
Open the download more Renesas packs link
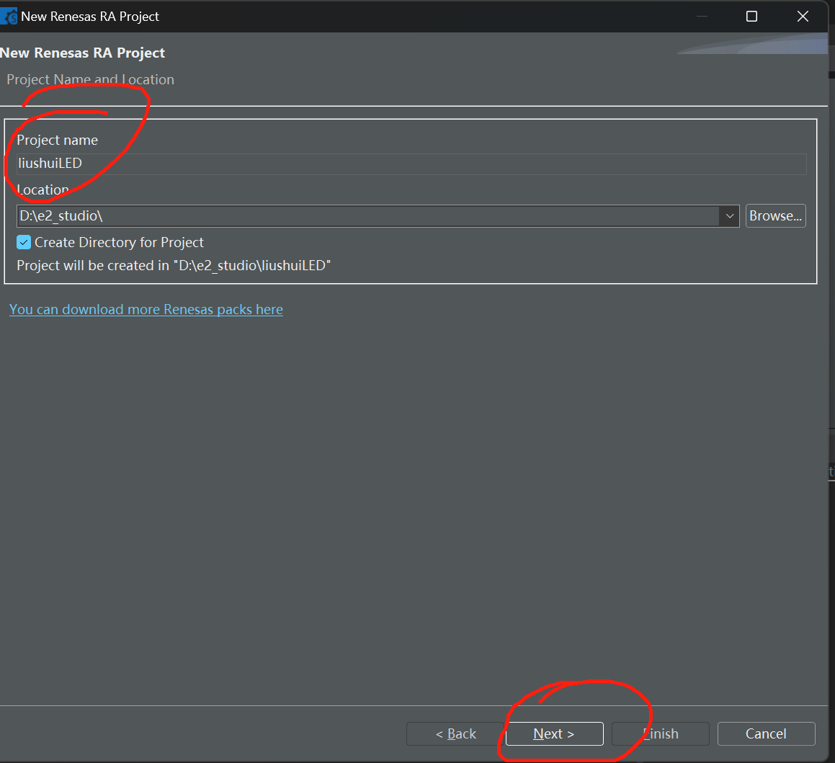tap(146, 309)
